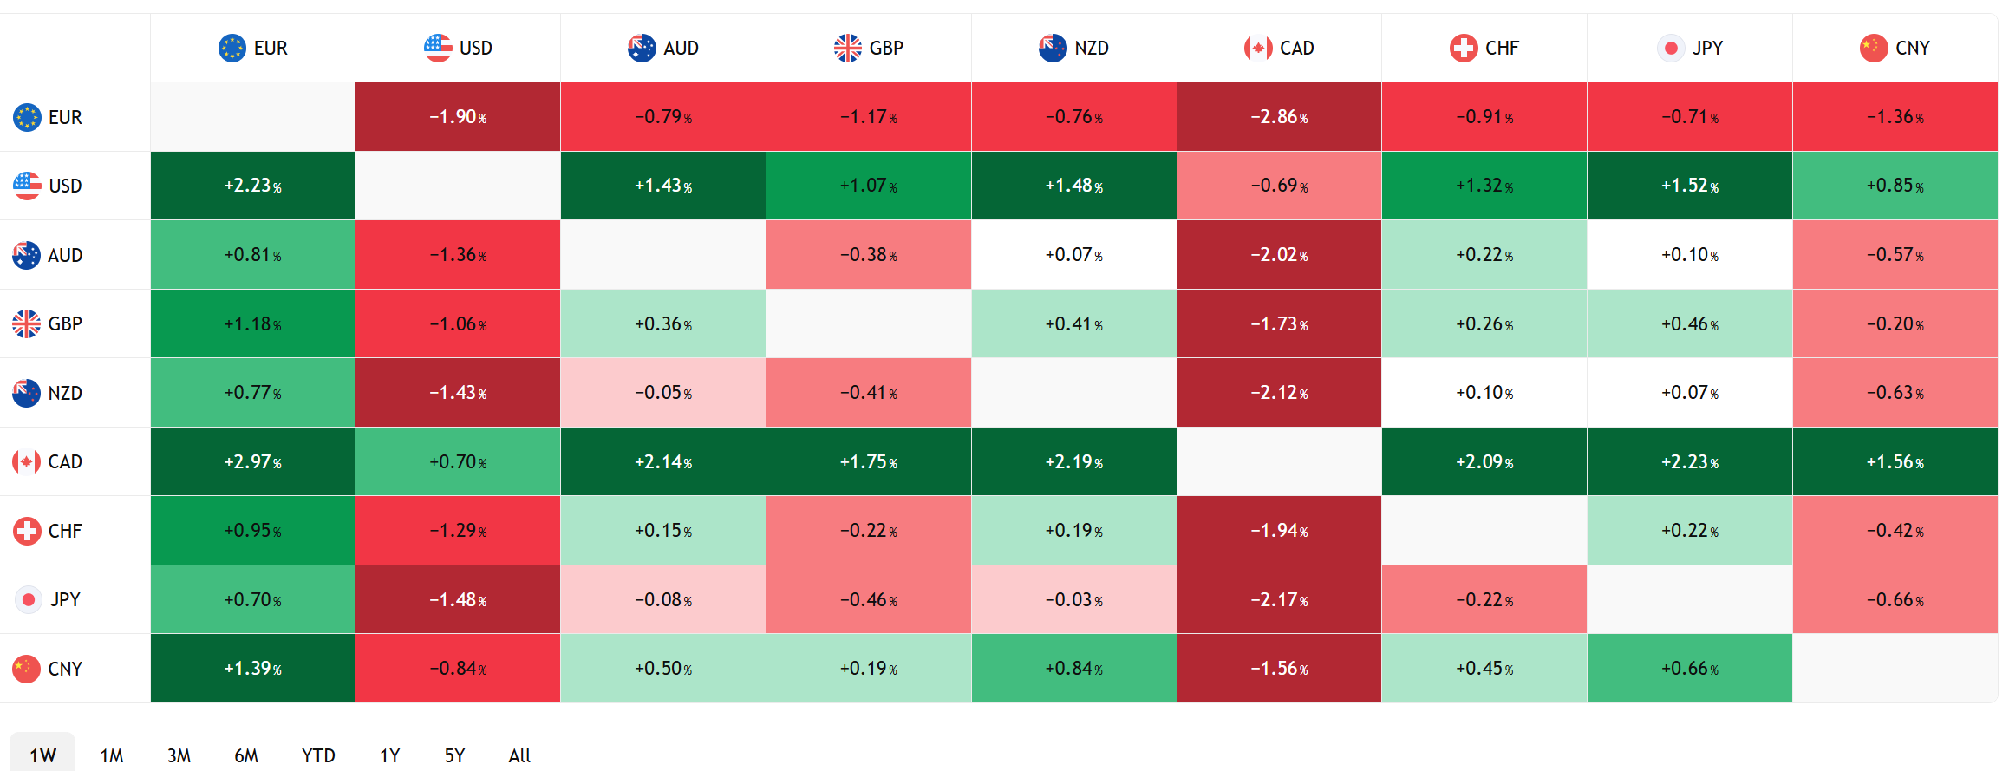Click the EUR flag icon in column header
Screen dimensions: 2009x771
pos(232,48)
